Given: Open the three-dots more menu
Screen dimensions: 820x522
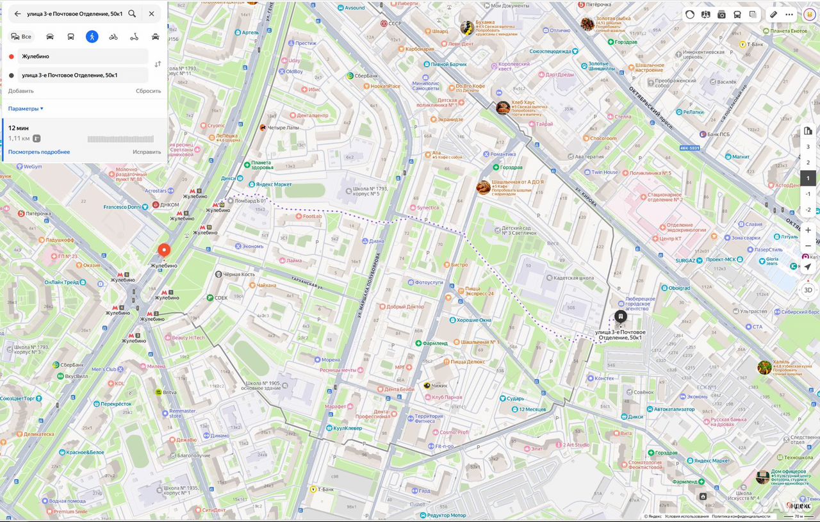Looking at the screenshot, I should (x=789, y=14).
